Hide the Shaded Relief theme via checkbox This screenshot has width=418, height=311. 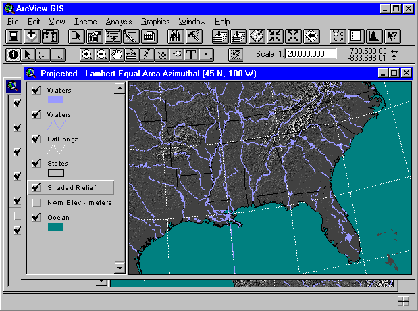pyautogui.click(x=36, y=187)
